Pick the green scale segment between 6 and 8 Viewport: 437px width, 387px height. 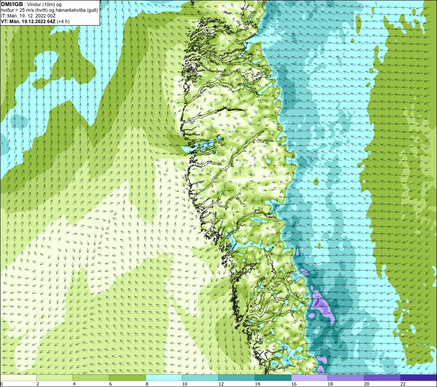point(128,377)
